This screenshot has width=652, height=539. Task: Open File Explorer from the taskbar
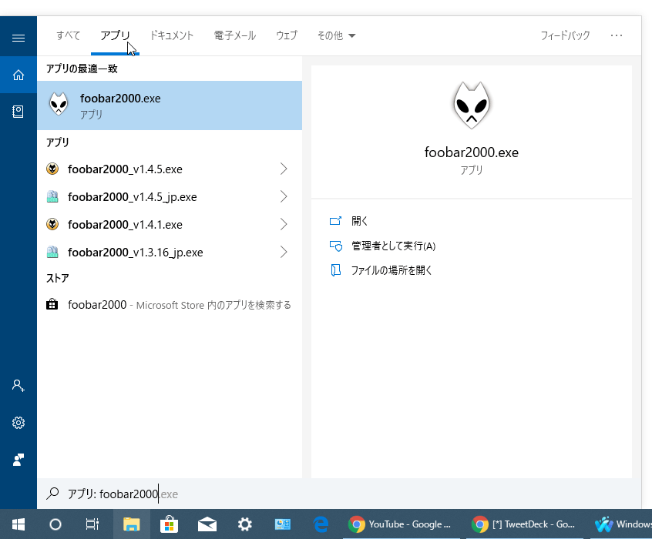(131, 524)
